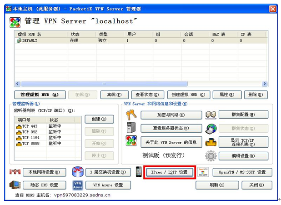Click the 关闭 (X) button
281x205 pixels.
click(257, 185)
